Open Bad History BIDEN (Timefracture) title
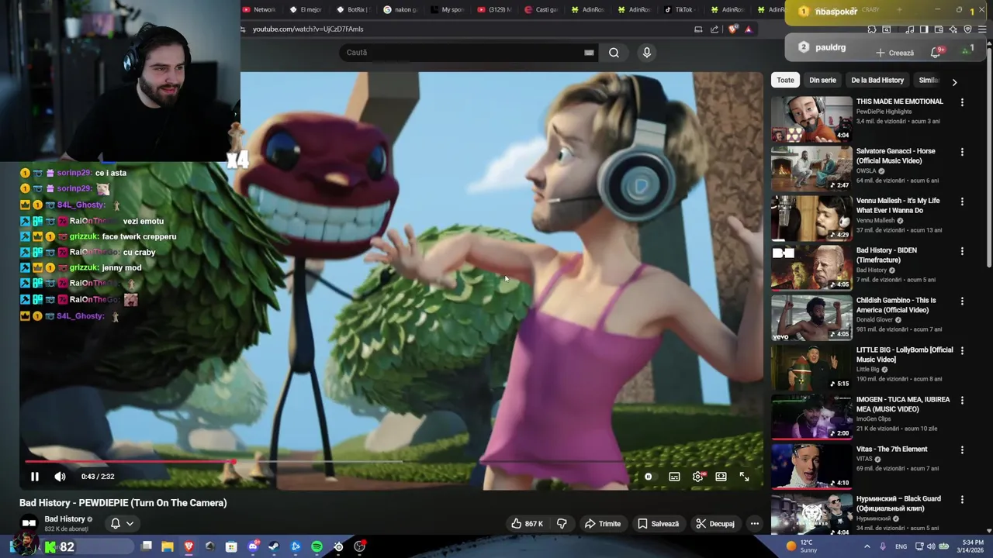 (887, 255)
